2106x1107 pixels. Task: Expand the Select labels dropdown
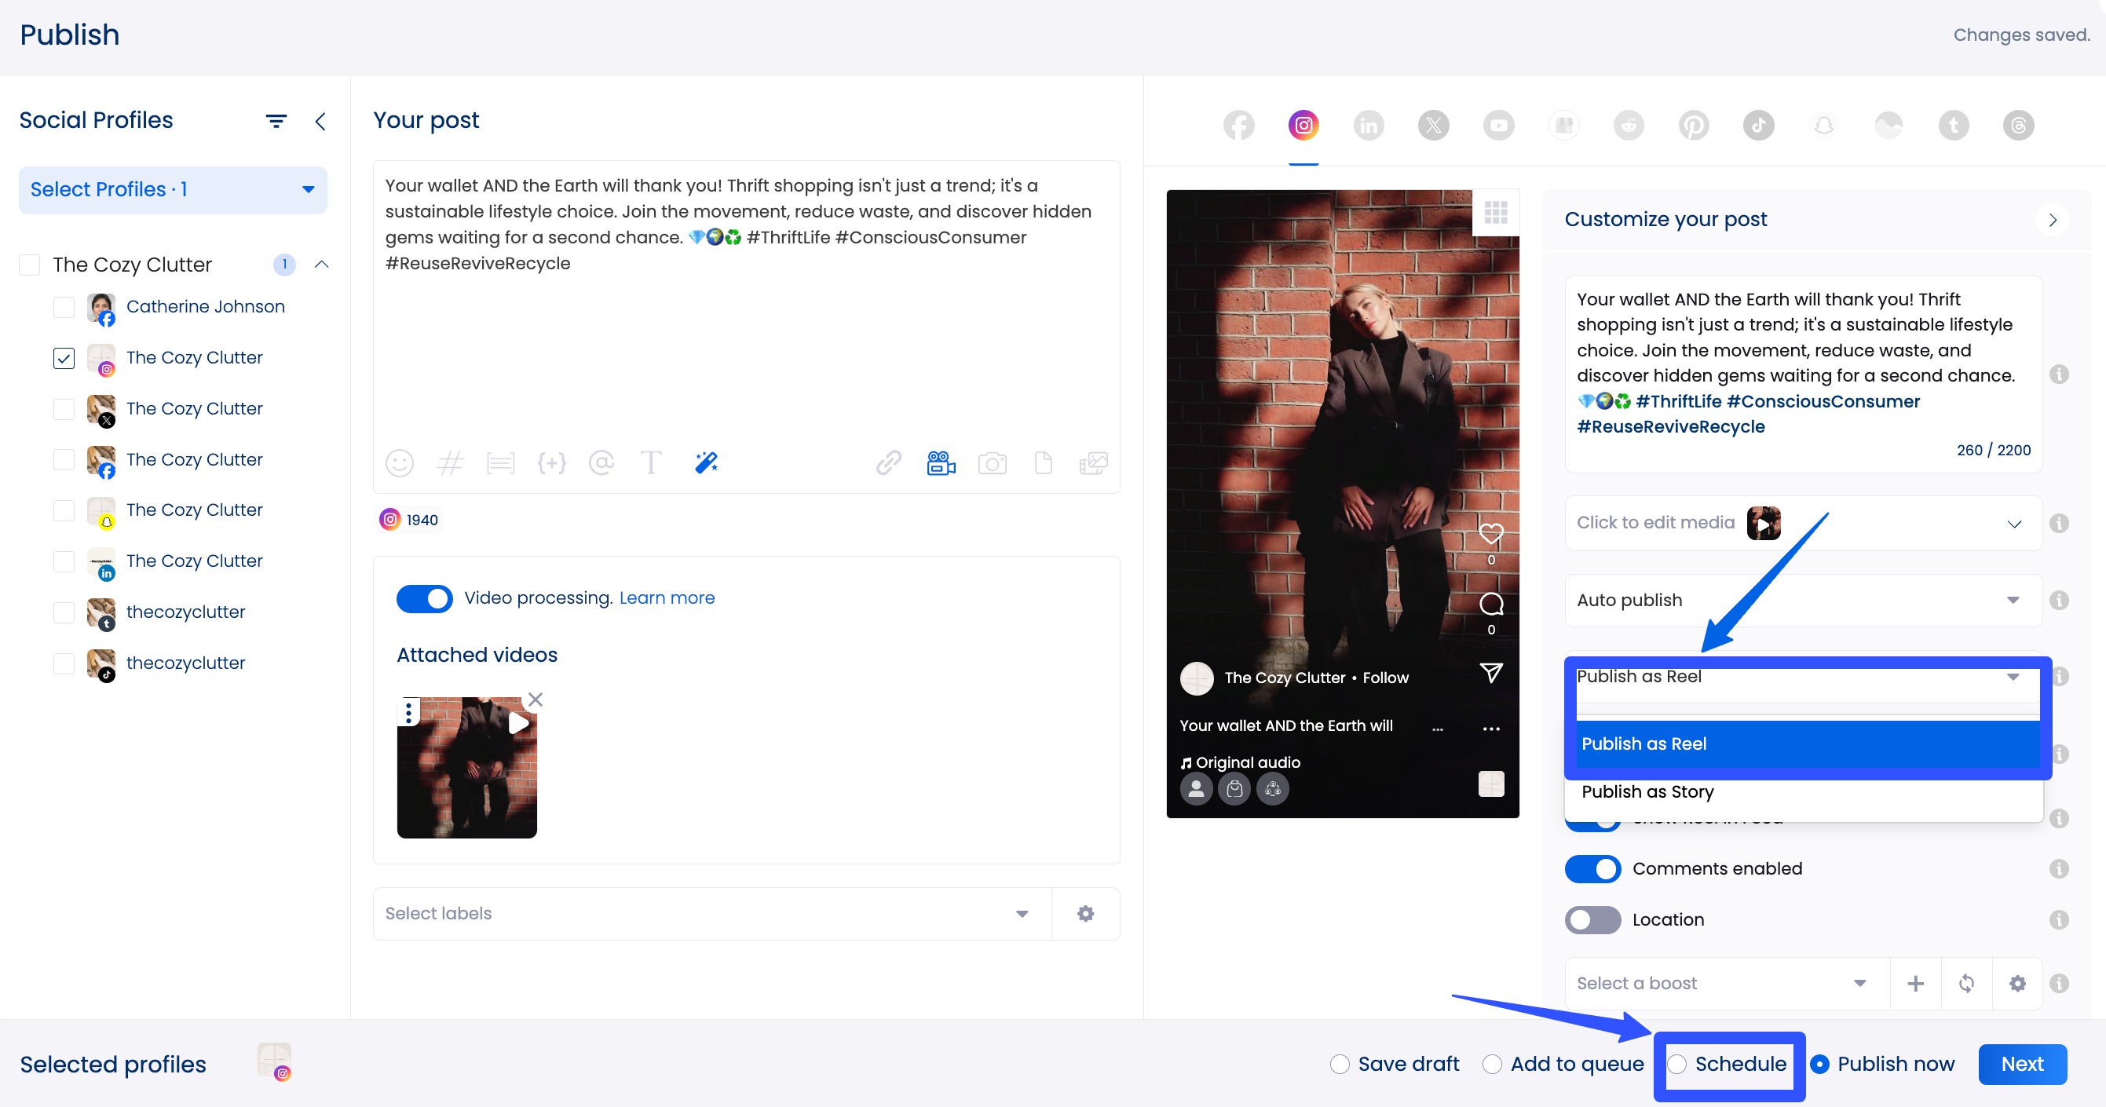1020,913
